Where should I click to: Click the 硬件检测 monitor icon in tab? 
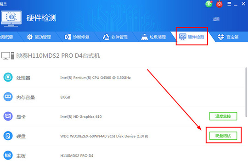pos(182,37)
